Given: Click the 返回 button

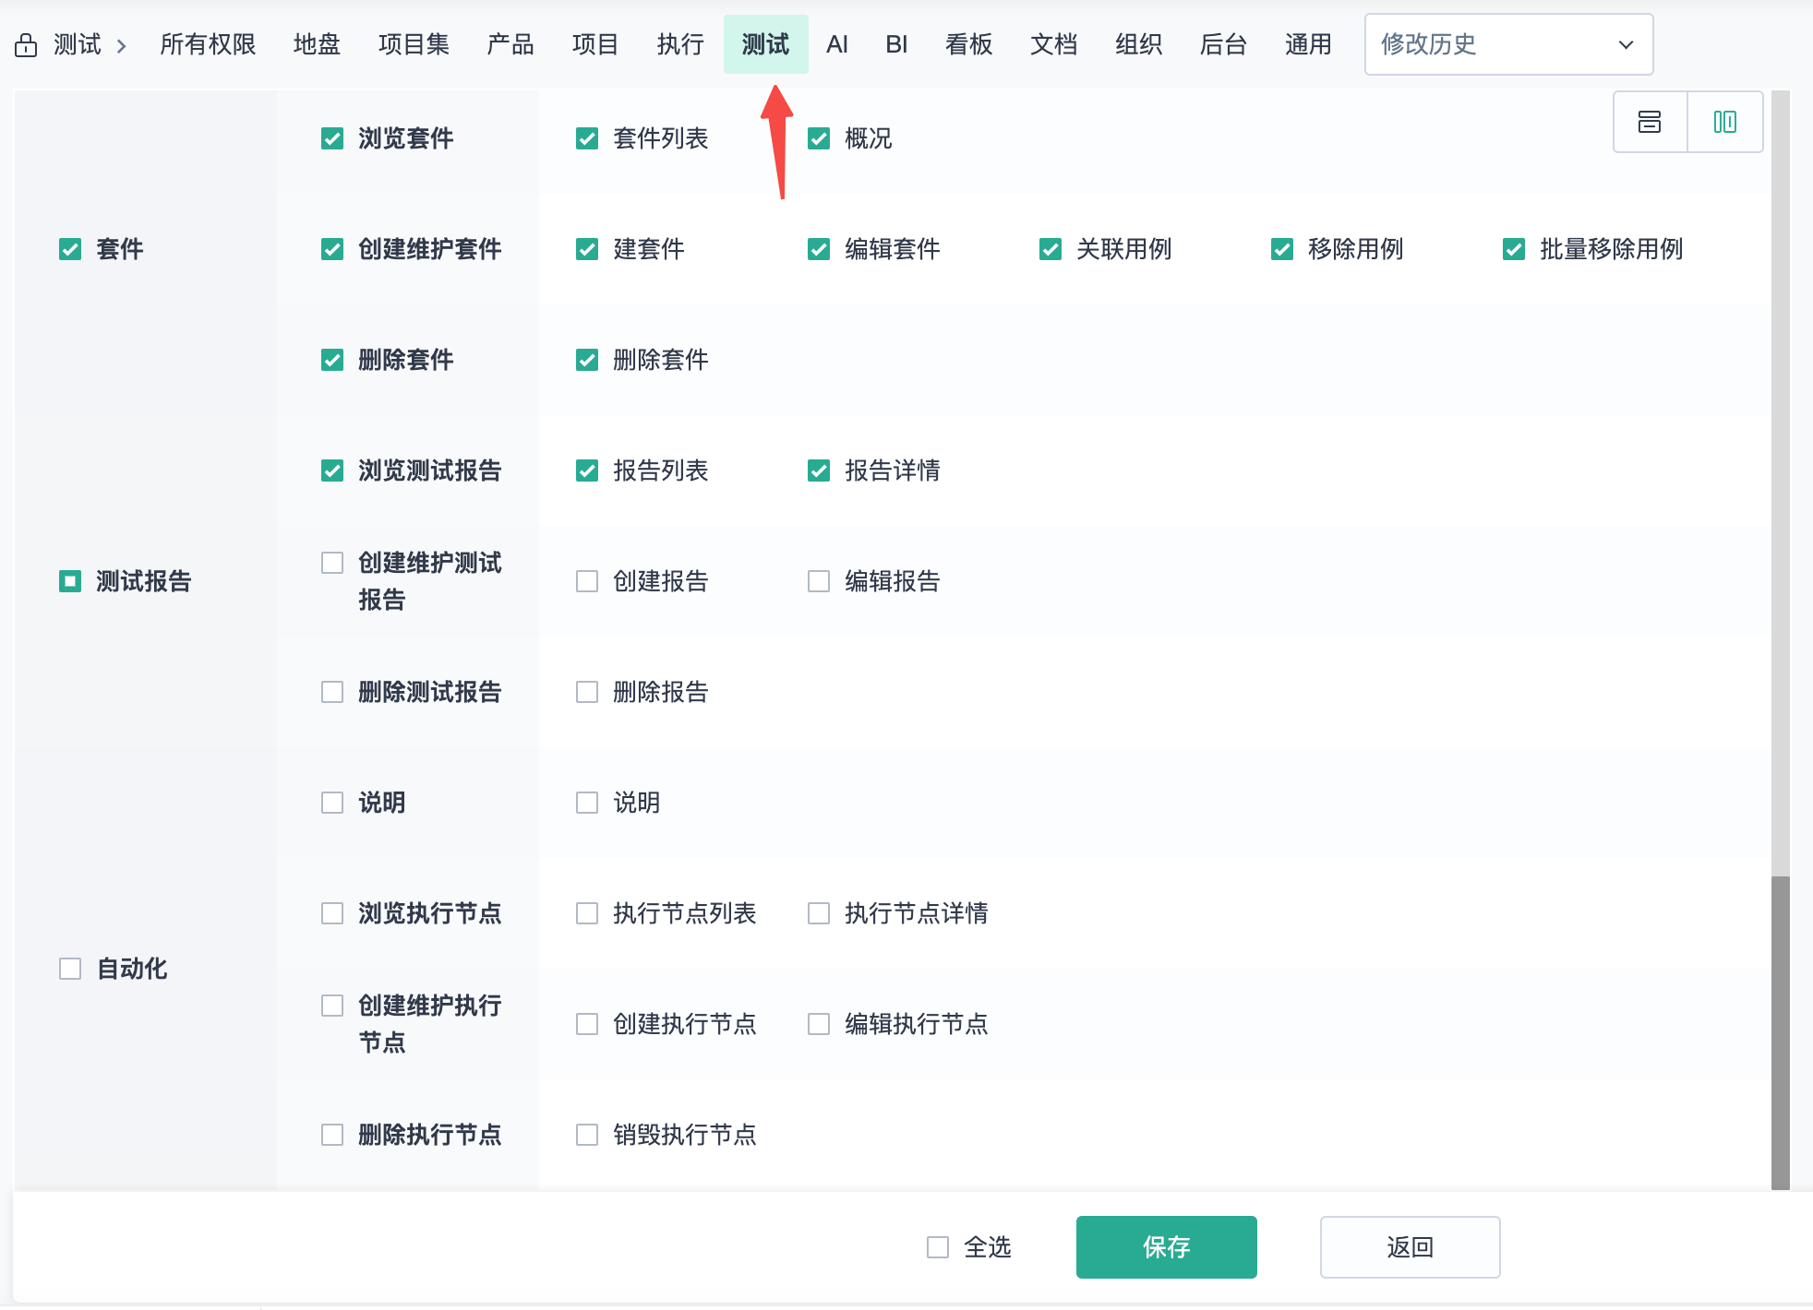Looking at the screenshot, I should (1410, 1247).
